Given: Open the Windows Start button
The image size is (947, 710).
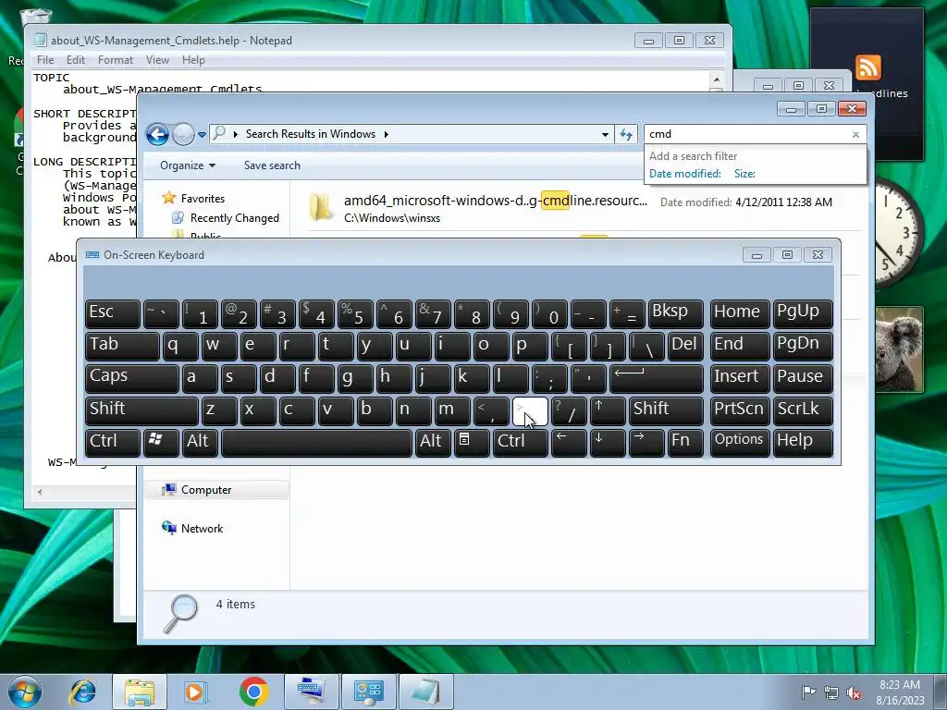Looking at the screenshot, I should tap(25, 692).
